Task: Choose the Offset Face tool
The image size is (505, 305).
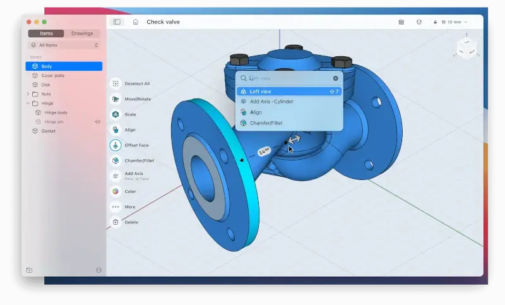Action: click(116, 145)
